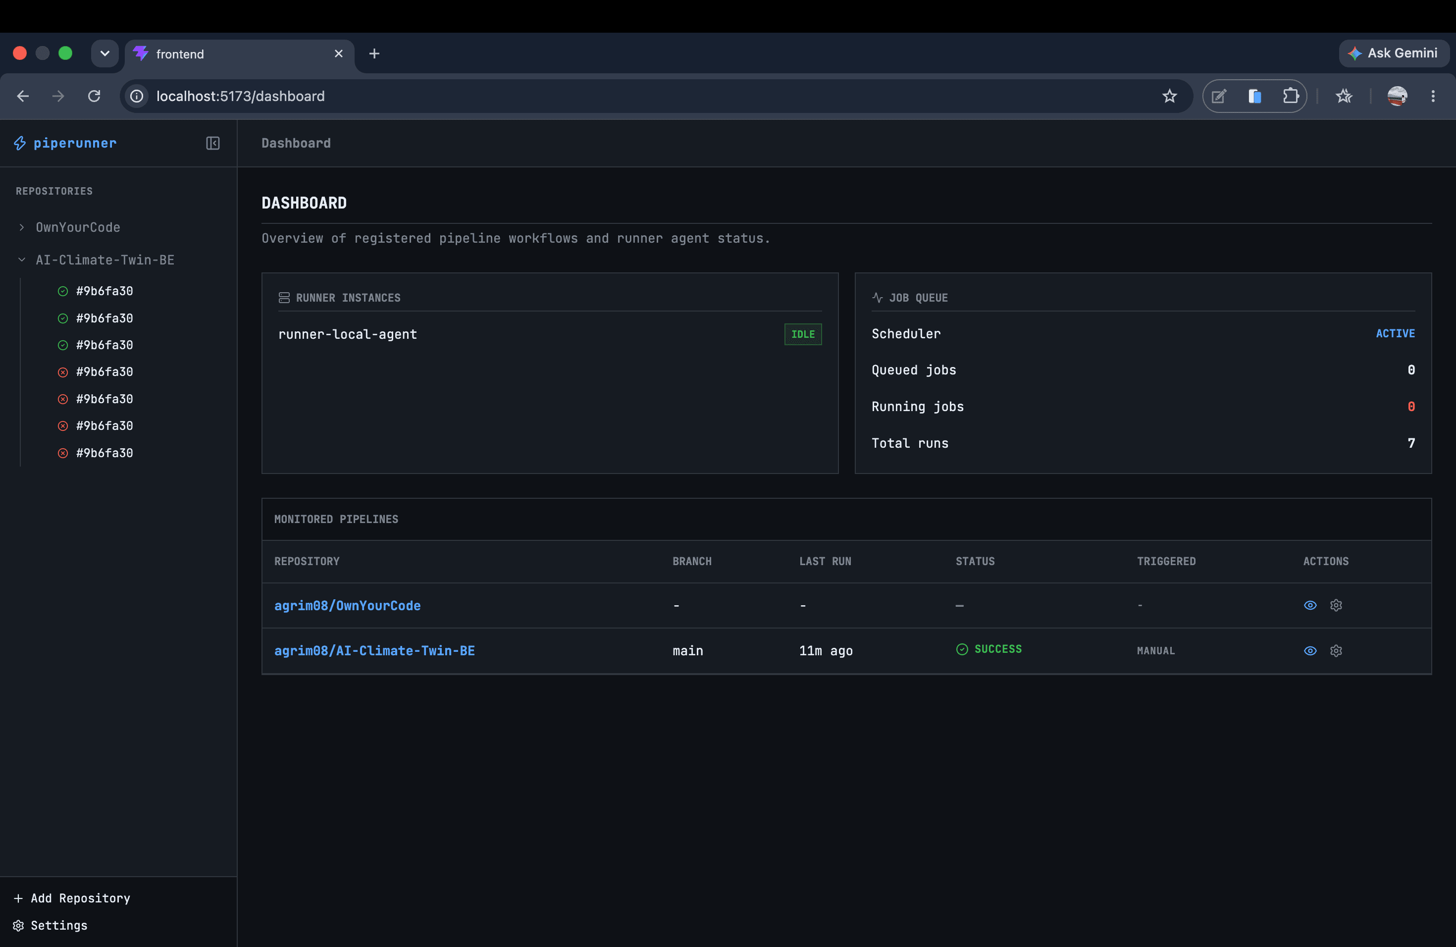Click the piperunner lightning logo
The image size is (1456, 947).
[20, 143]
